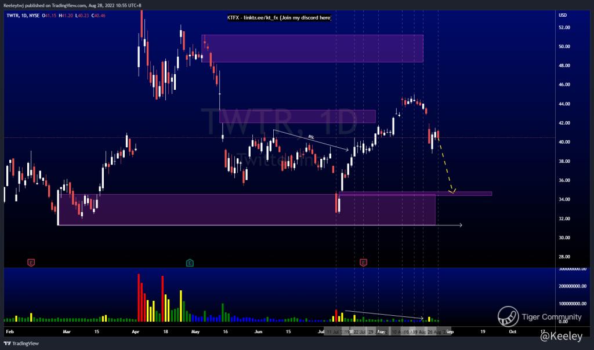Click the 16 date label after May
The image size is (594, 350).
[x=226, y=332]
